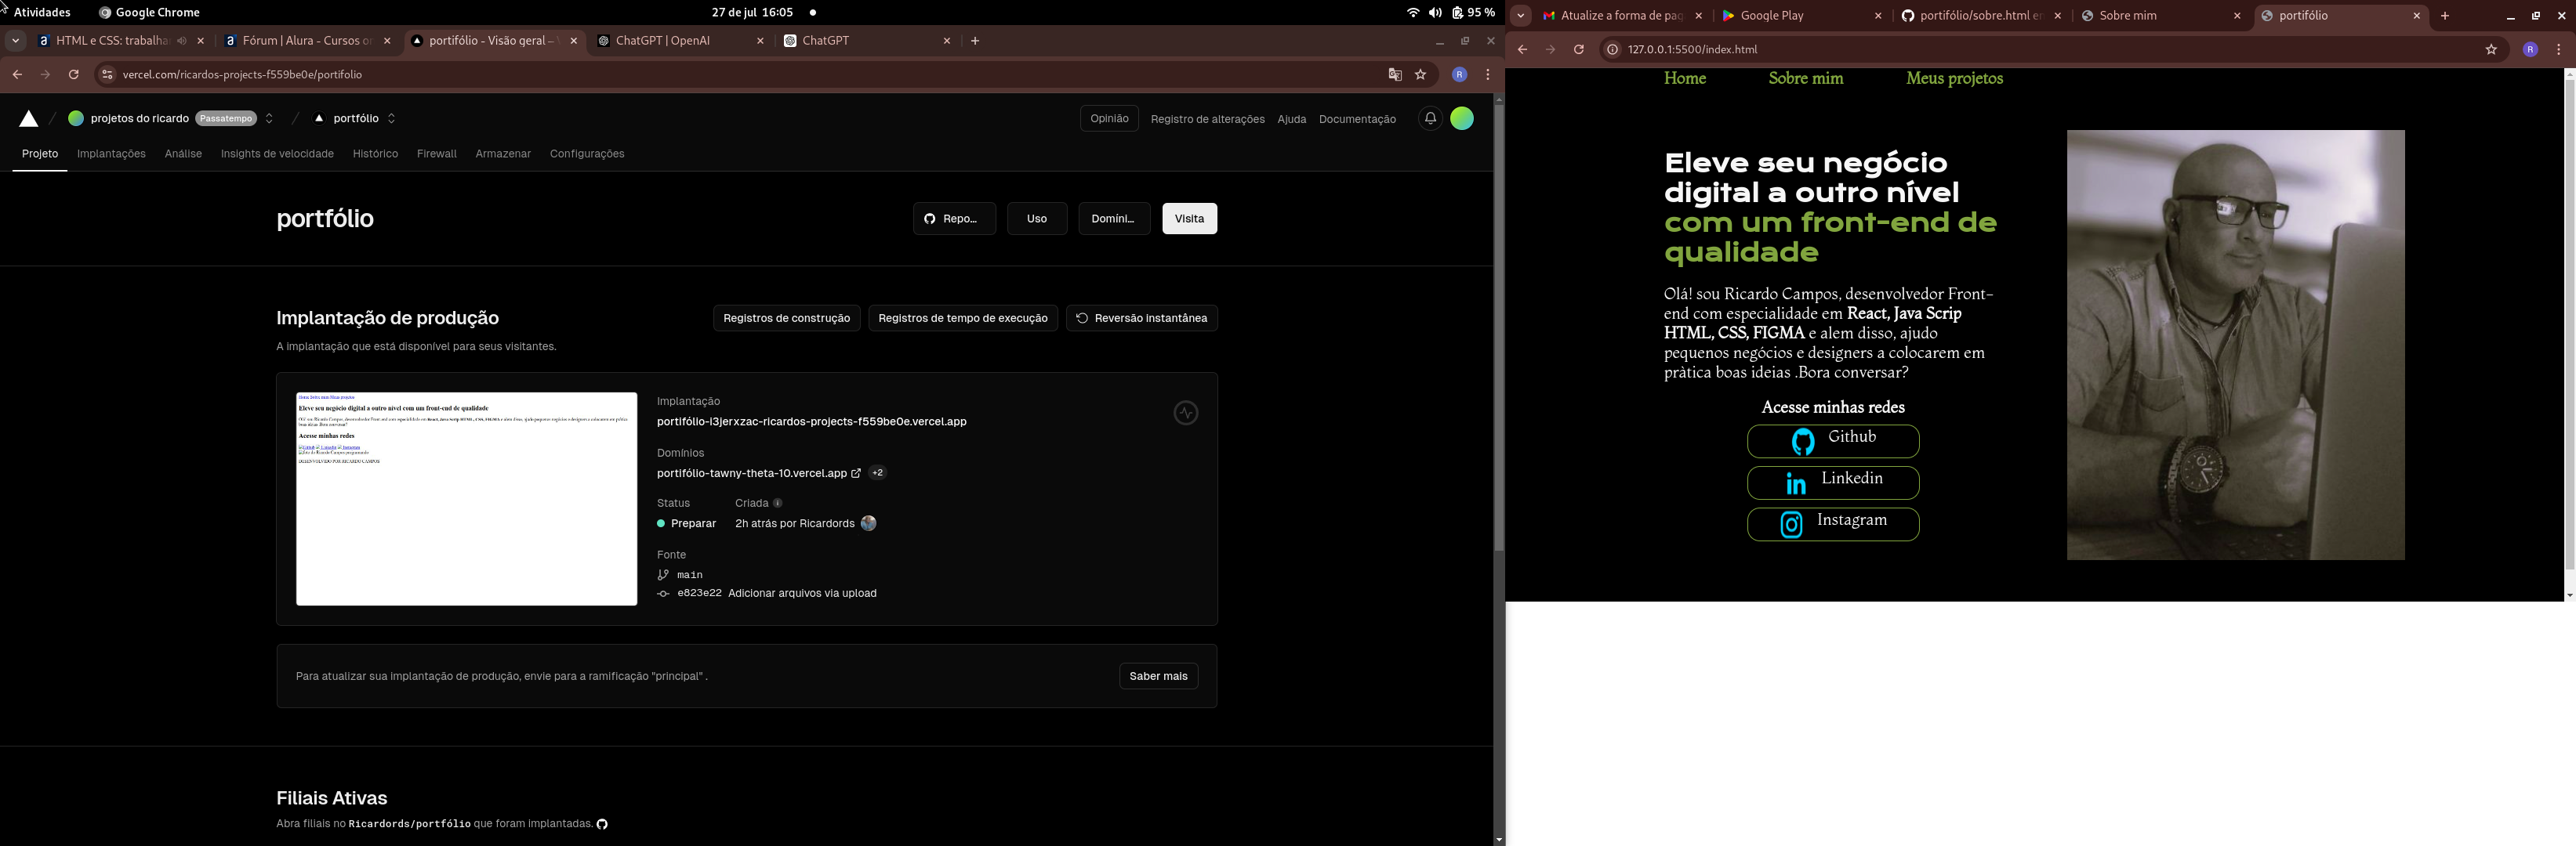This screenshot has width=2576, height=846.
Task: Click the Visita button
Action: 1189,219
